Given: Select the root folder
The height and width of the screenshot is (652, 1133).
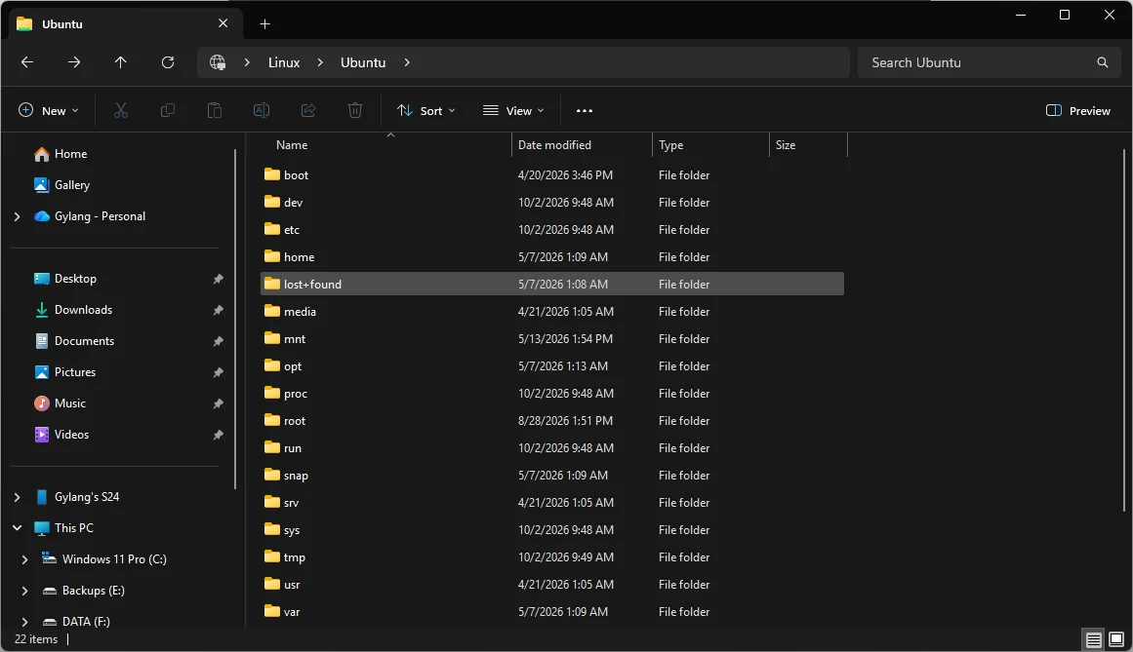Looking at the screenshot, I should coord(552,421).
